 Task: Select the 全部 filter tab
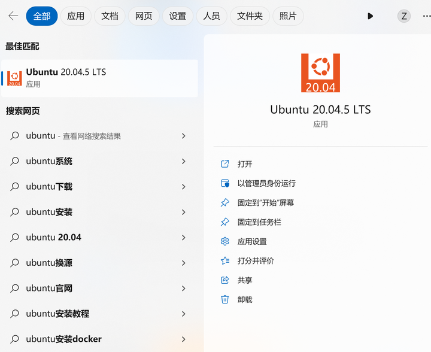point(42,16)
